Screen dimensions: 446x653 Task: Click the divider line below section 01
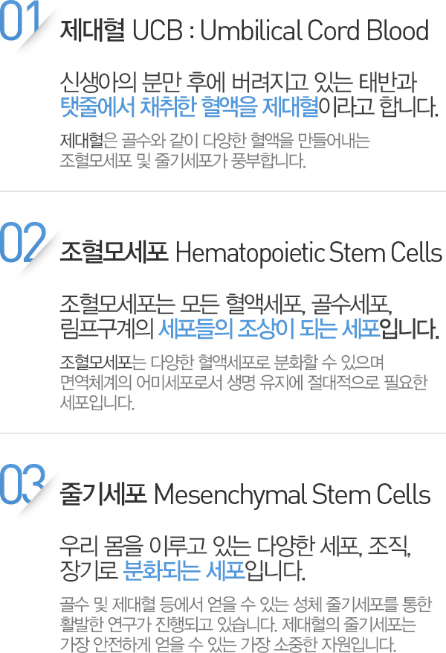coord(223,191)
